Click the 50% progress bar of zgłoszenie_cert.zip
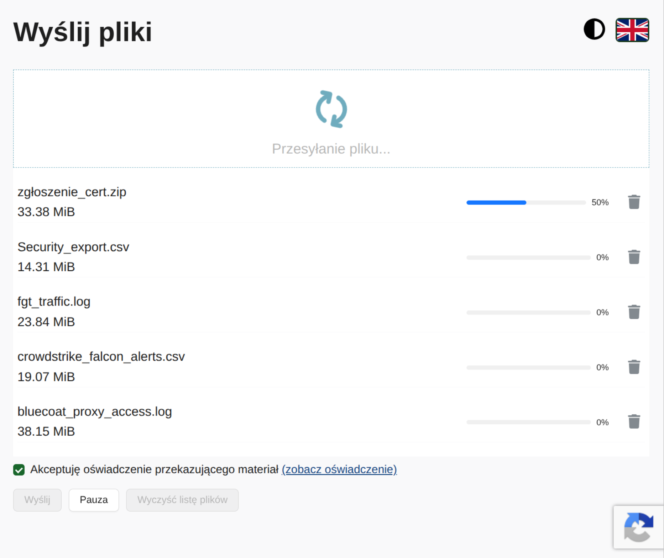The height and width of the screenshot is (558, 664). [526, 202]
